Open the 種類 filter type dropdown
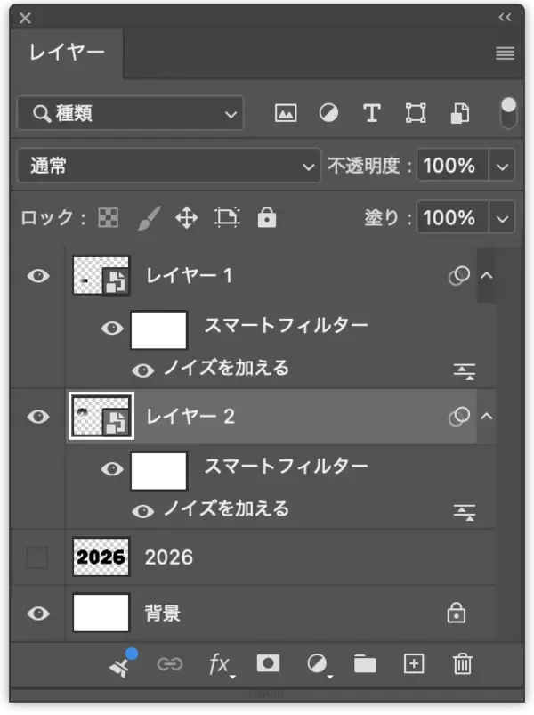The image size is (534, 715). click(x=130, y=112)
